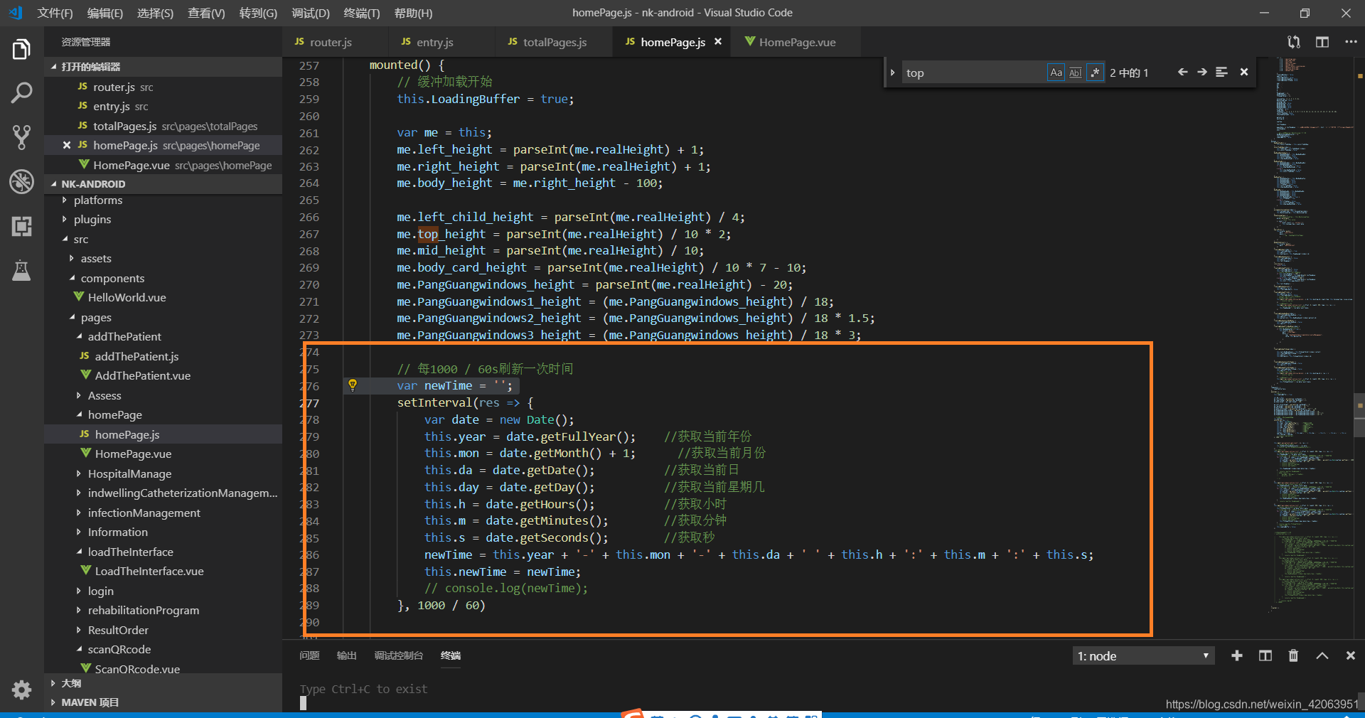Open Source Control view in activity bar
This screenshot has height=718, width=1365.
coord(21,137)
